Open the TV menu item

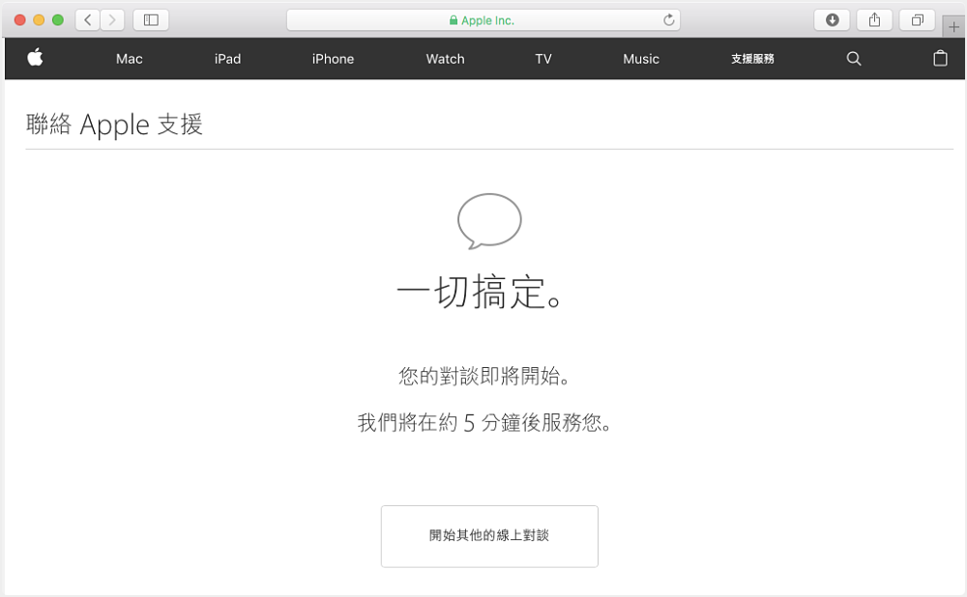tap(543, 59)
